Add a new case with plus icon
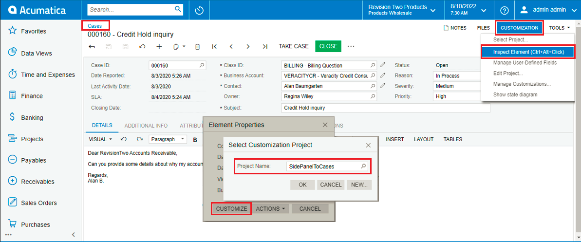Screen dimensions: 581x242 [x=159, y=46]
